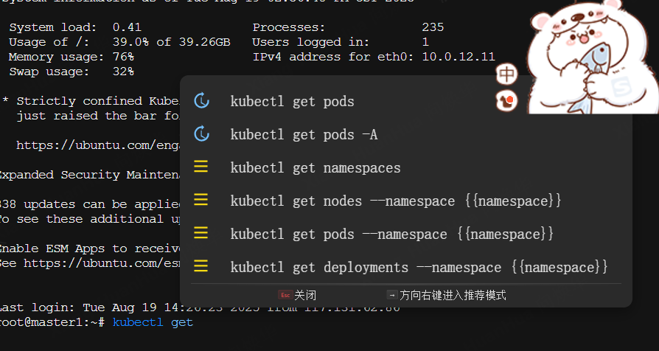
Task: Click the snippet icon beside "get pods --namespace" suggestion
Action: click(201, 234)
